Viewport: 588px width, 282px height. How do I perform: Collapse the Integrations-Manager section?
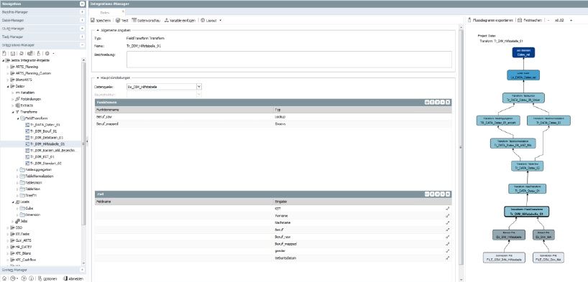(82, 45)
